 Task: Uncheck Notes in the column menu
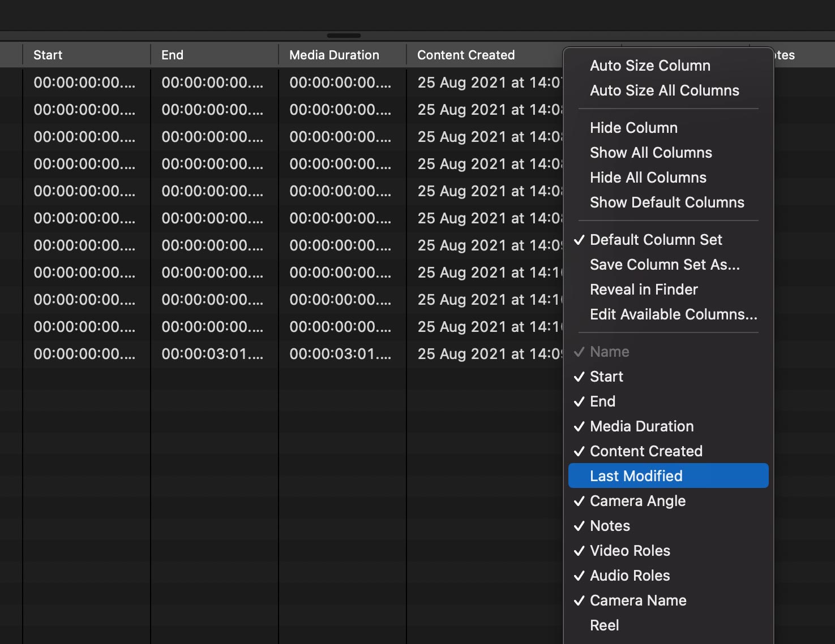click(668, 526)
